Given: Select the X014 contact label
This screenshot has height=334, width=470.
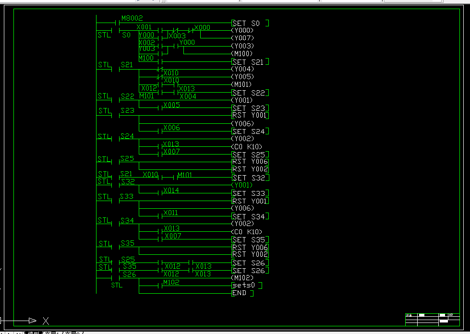Looking at the screenshot, I should [x=171, y=190].
